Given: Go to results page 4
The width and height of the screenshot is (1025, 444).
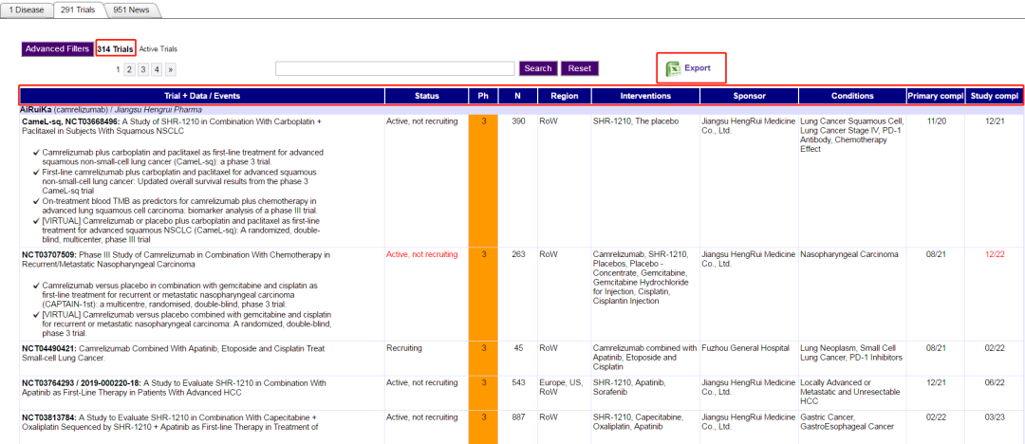Looking at the screenshot, I should 157,68.
